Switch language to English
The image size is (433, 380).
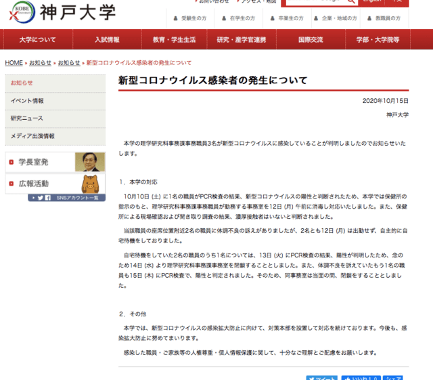point(371,1)
